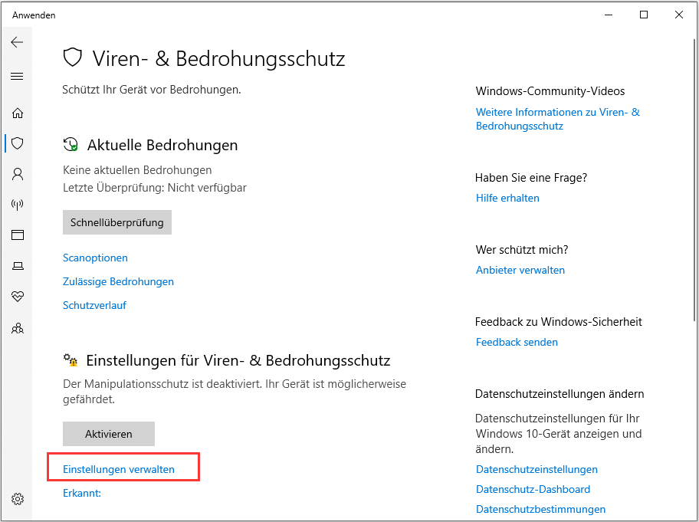Viewport: 699px width, 522px height.
Task: Open the Scanoptionen link
Action: 95,258
